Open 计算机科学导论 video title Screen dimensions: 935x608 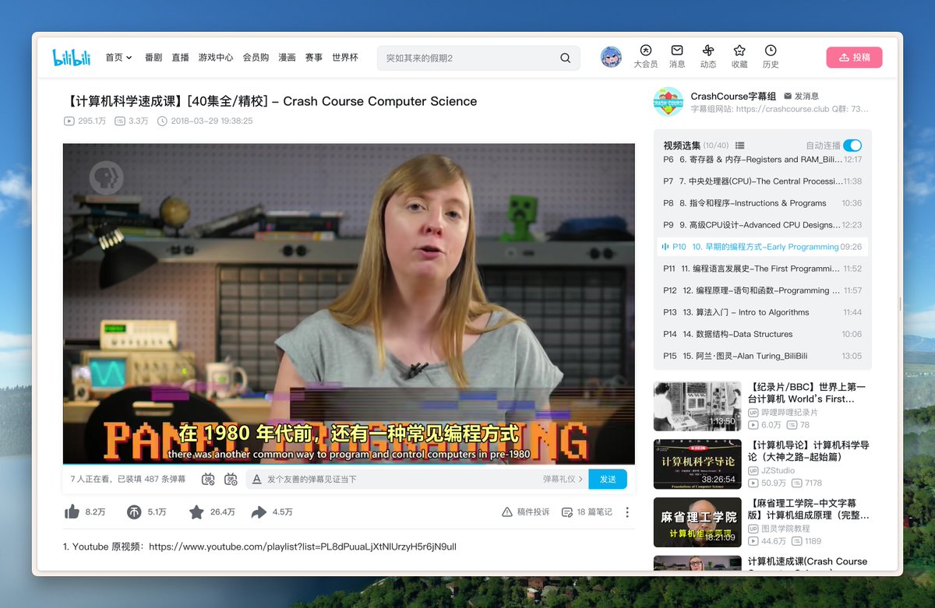(x=808, y=451)
